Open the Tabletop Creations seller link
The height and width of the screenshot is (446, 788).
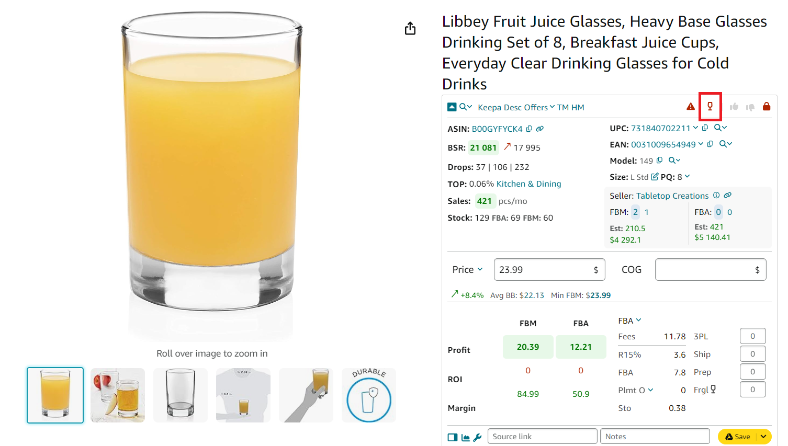tap(672, 196)
